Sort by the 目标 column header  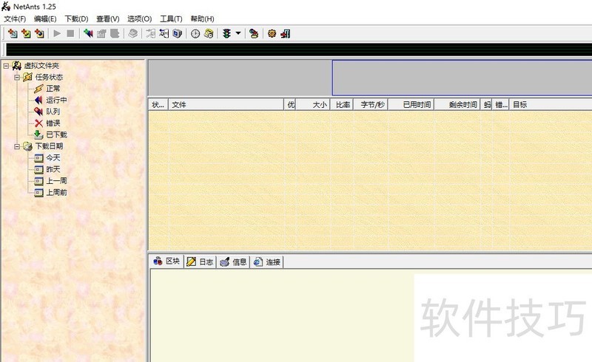coord(551,104)
